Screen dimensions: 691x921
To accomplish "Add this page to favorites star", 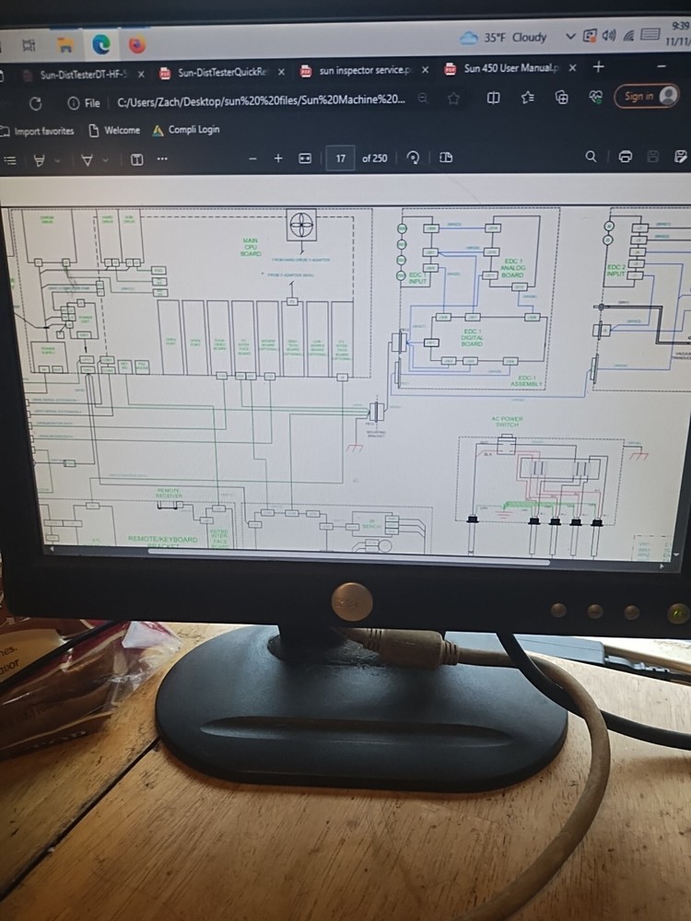I will coord(453,99).
